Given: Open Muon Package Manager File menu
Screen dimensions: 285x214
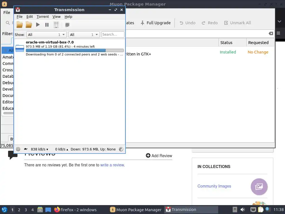Looking at the screenshot, I should [7, 12].
